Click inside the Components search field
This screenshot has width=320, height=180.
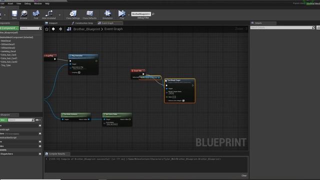pos(29,28)
